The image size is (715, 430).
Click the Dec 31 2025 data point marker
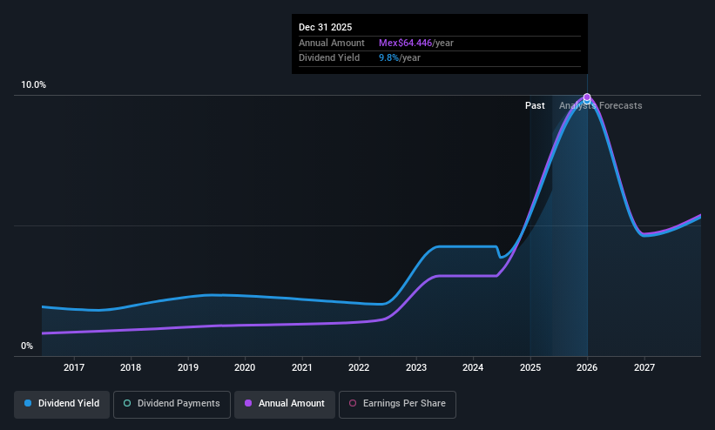tap(587, 97)
